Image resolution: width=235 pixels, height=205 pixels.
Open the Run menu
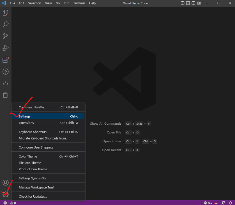(x=66, y=3)
